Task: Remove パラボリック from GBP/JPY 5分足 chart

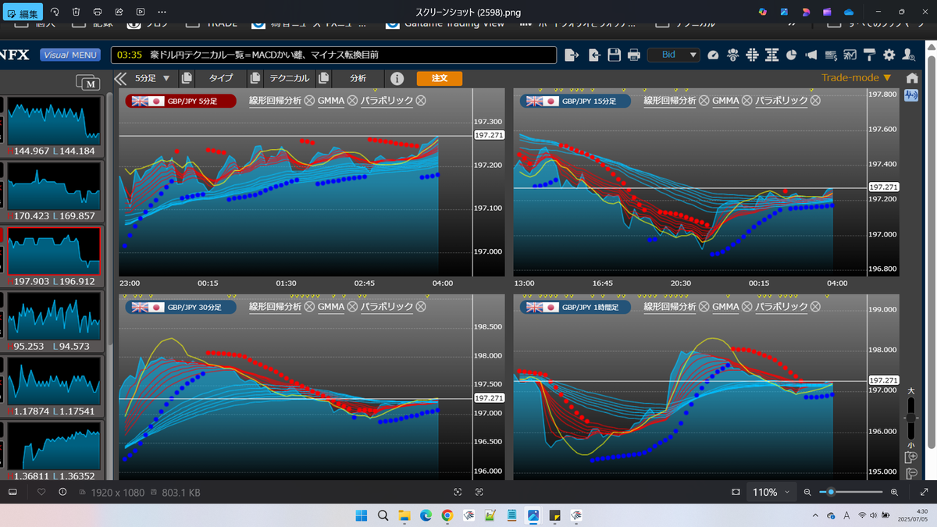Action: (421, 100)
